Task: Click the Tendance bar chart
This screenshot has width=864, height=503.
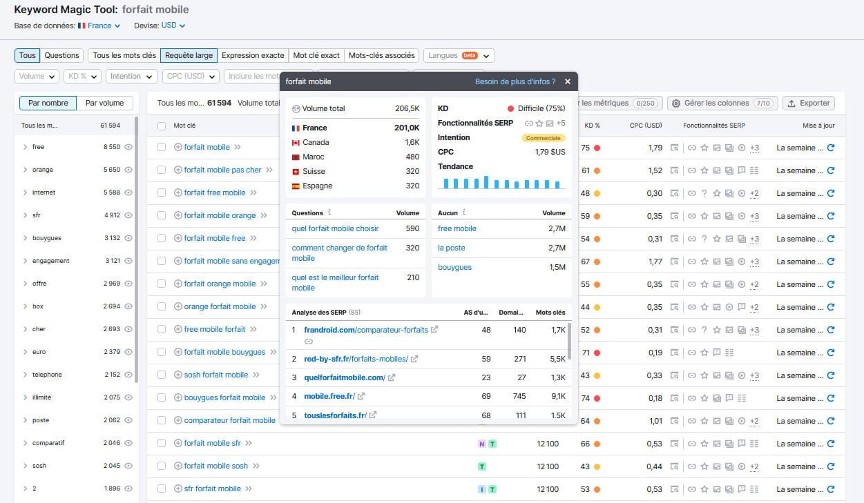Action: pyautogui.click(x=501, y=182)
